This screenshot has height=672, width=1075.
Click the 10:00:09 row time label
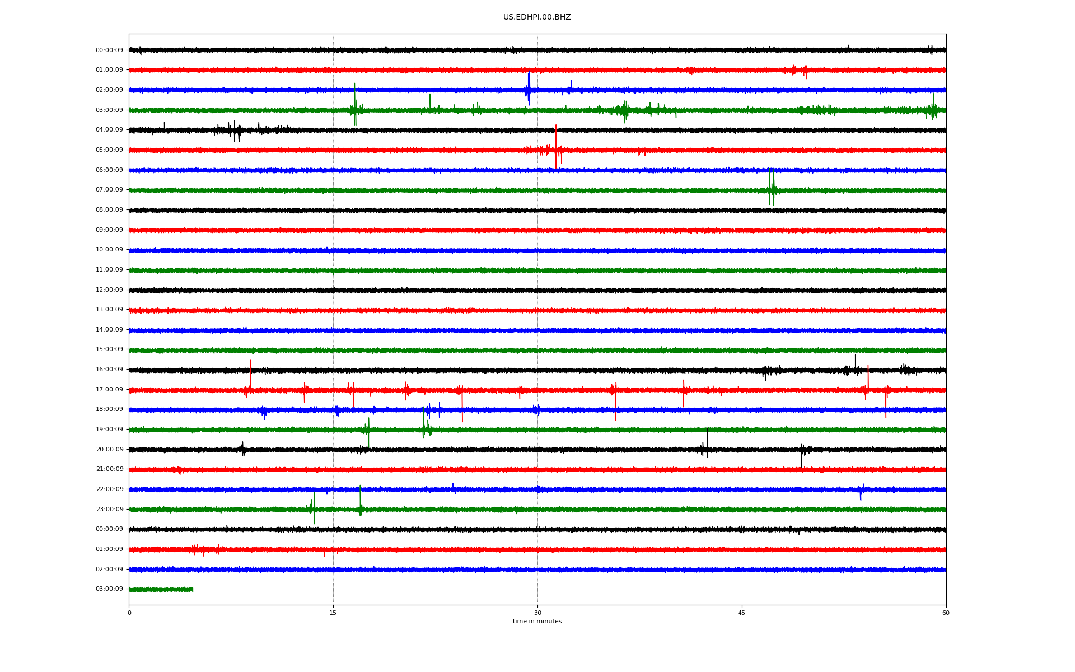[x=109, y=250]
